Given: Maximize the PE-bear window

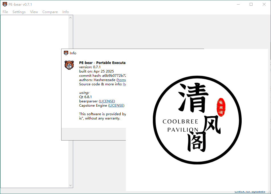Looking at the screenshot, I should click(x=251, y=4).
